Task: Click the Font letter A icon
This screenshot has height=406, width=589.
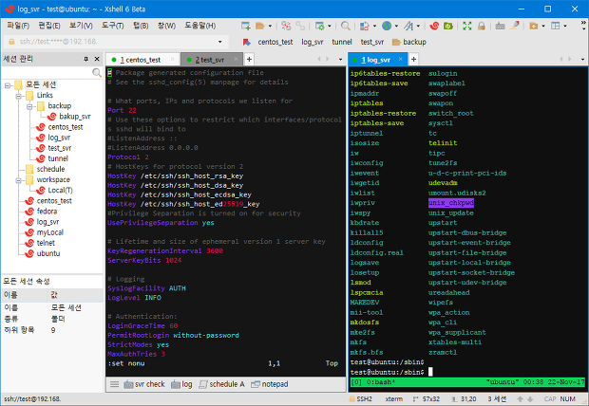Action: 408,26
